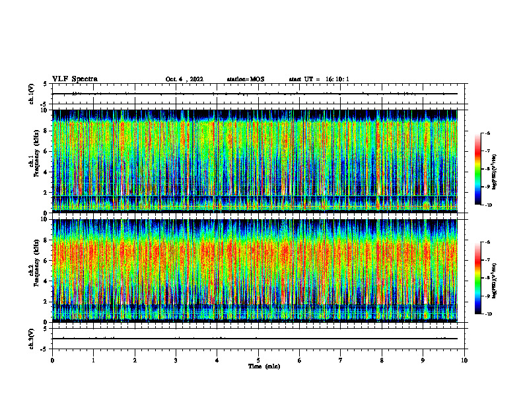Click the "ch.3(V)" axis label

[x=31, y=339]
